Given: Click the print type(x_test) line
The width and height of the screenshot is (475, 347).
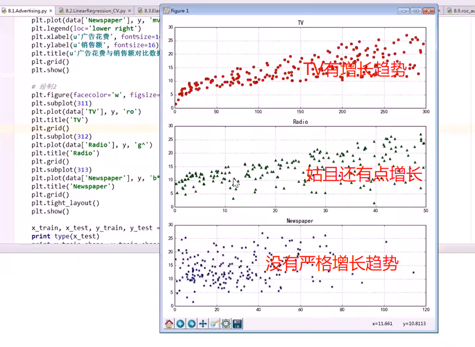Looking at the screenshot, I should pyautogui.click(x=66, y=236).
